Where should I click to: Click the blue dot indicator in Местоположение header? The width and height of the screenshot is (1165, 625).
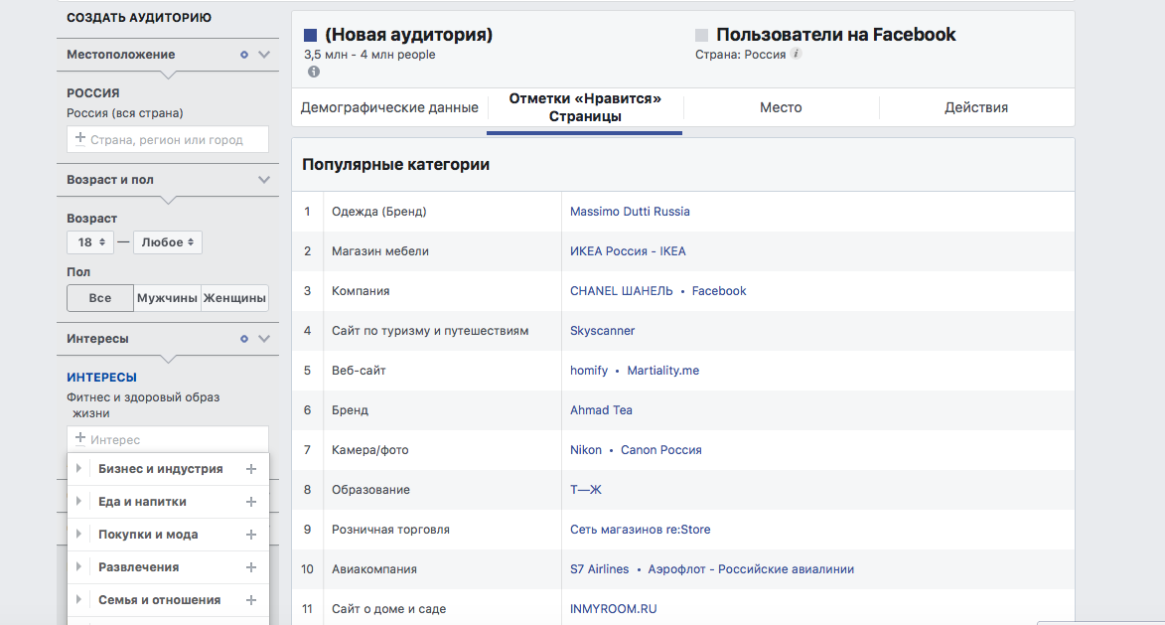(x=243, y=55)
